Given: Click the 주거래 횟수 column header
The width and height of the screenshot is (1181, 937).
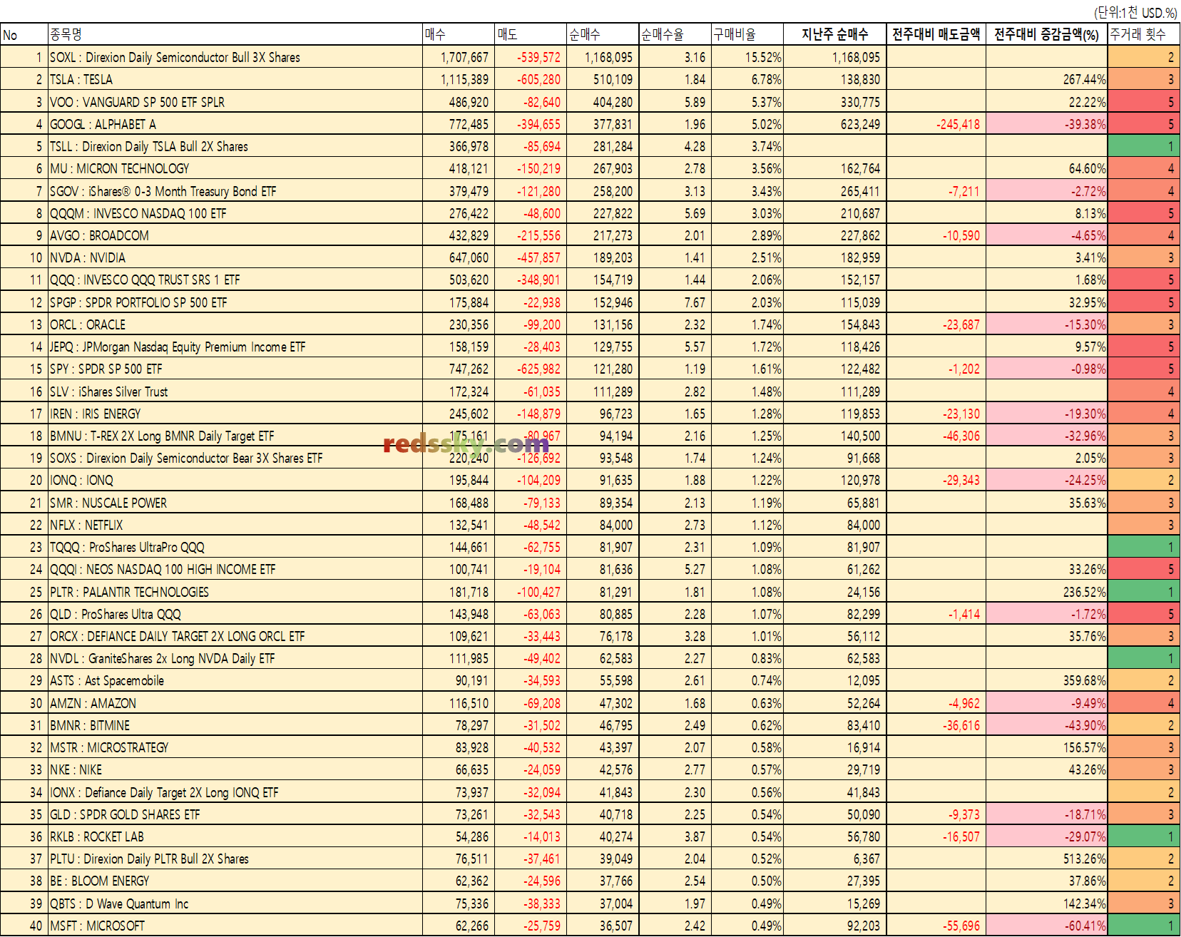Looking at the screenshot, I should click(1143, 34).
